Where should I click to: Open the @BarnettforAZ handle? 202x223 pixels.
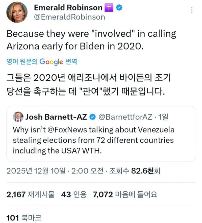point(125,117)
